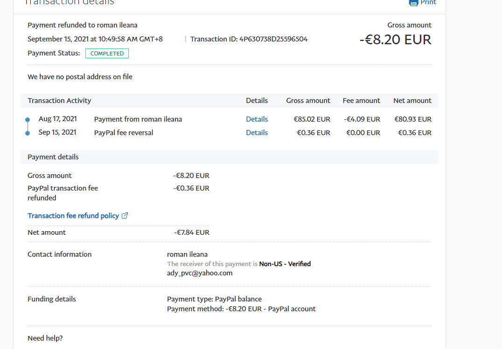This screenshot has height=349, width=502.
Task: Click the COMPLETED payment status badge
Action: point(107,54)
